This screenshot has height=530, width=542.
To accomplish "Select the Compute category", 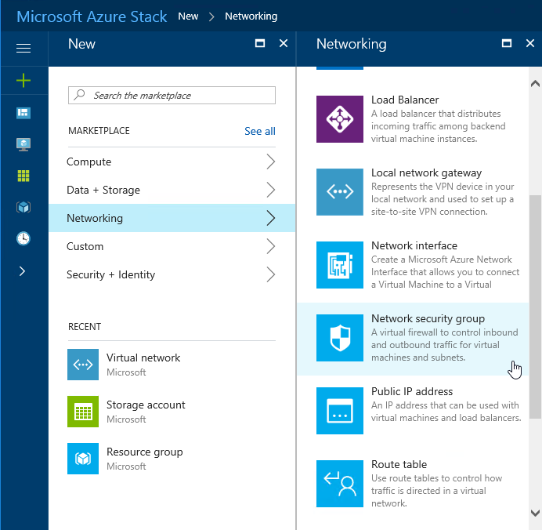I will click(x=172, y=162).
